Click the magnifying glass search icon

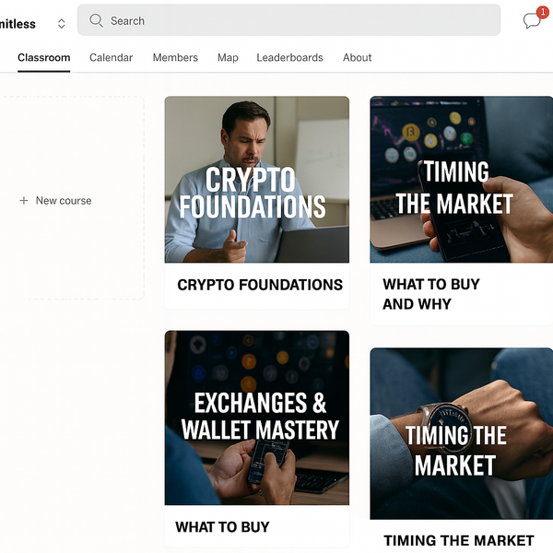coord(96,20)
